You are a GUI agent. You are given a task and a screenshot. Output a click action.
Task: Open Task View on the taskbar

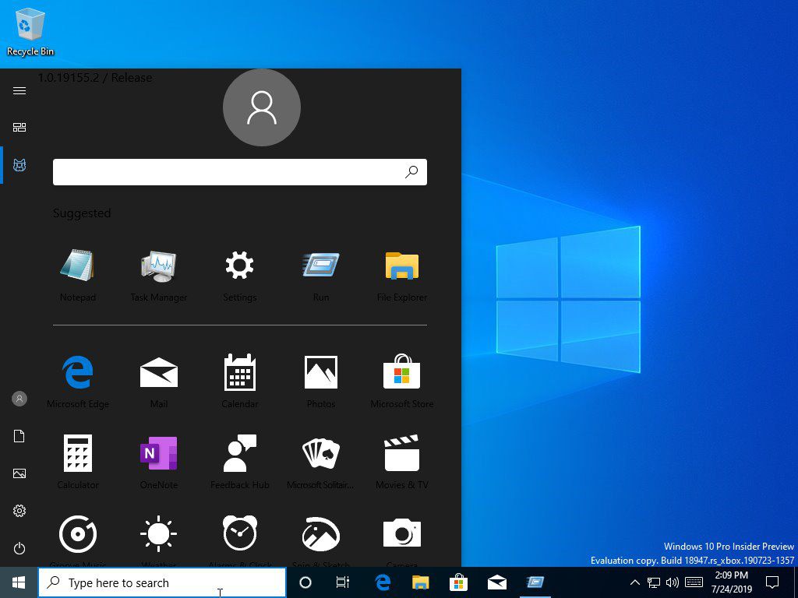coord(343,582)
